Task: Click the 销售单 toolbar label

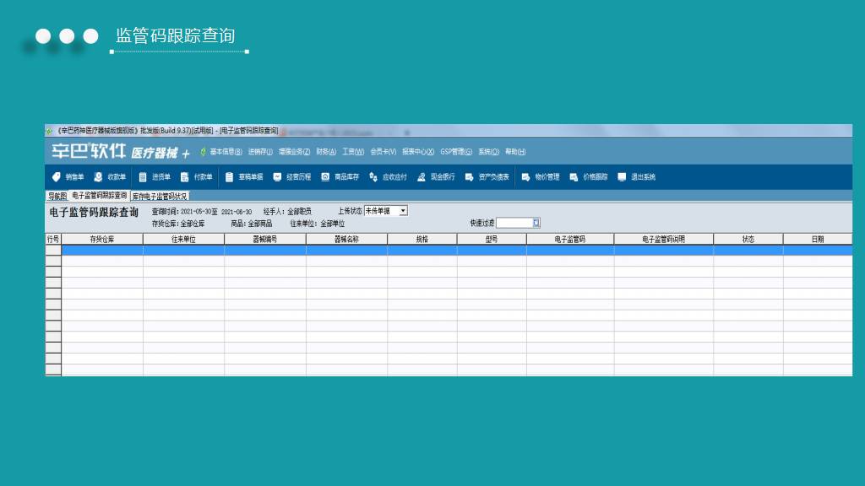Action: tap(74, 177)
